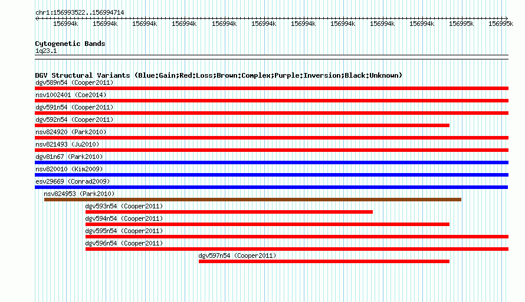
Task: Select the red bar under dgv592n54
Action: pos(242,125)
